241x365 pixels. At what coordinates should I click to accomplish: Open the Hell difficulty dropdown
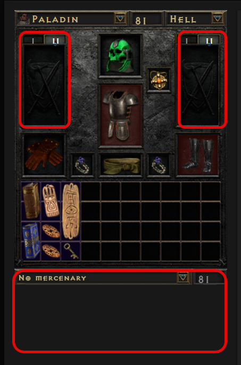click(218, 18)
